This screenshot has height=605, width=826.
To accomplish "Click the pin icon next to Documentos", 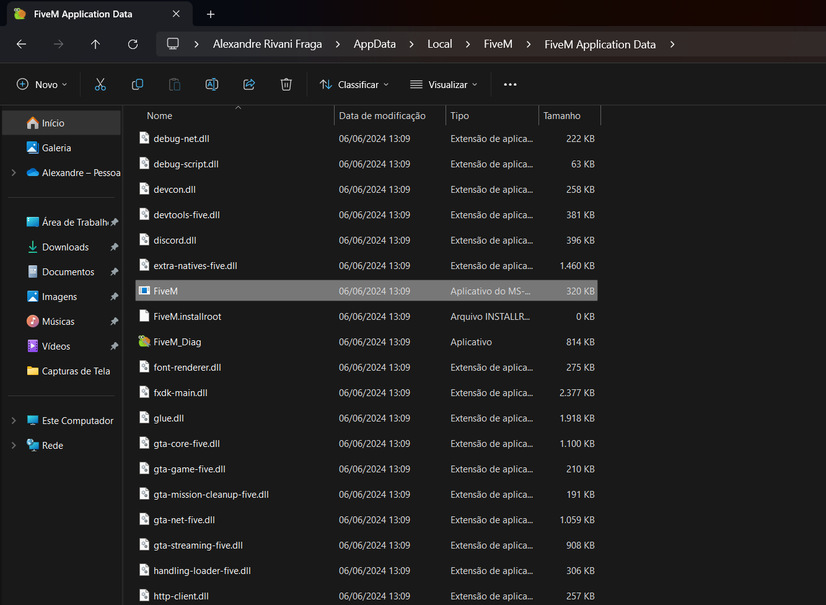I will (x=114, y=272).
